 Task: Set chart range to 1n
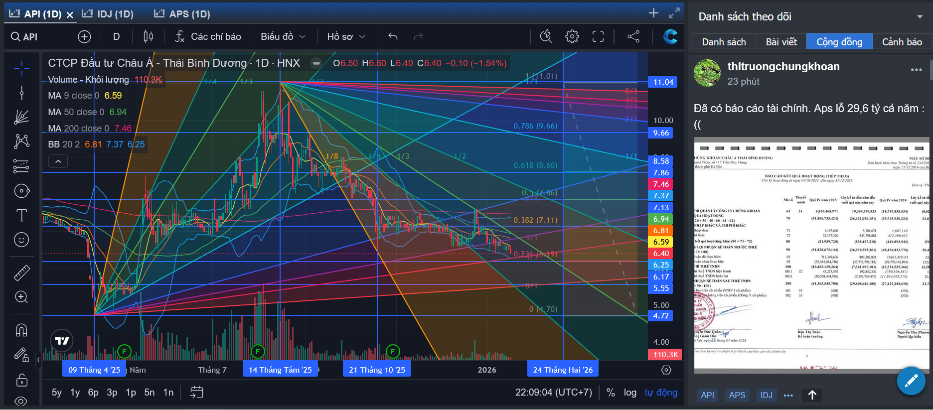point(168,392)
